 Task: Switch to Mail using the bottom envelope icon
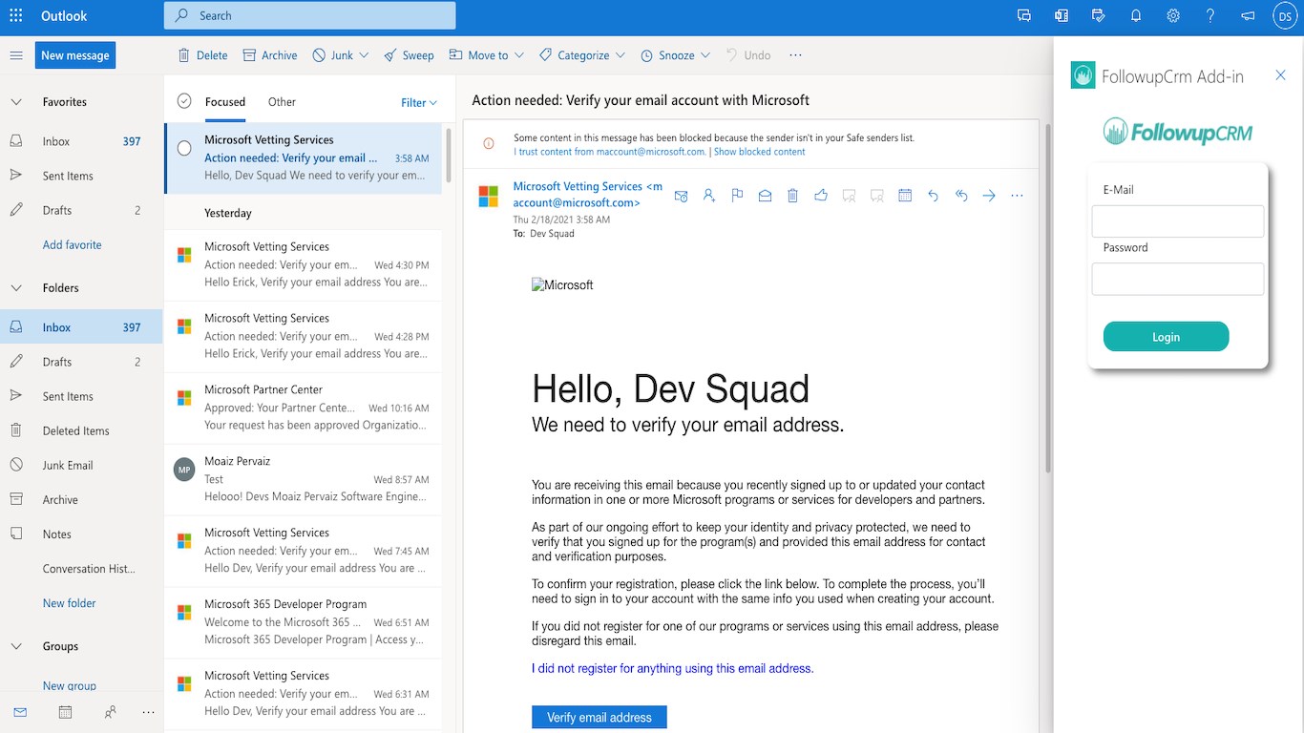click(x=20, y=712)
